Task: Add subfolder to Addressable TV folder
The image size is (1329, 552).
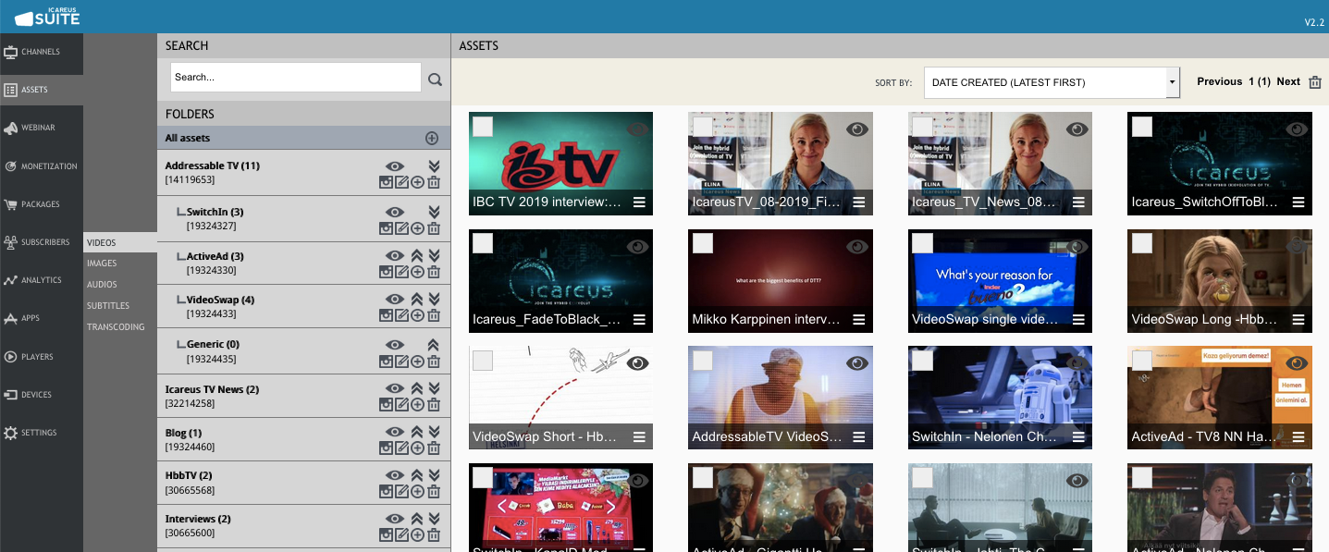Action: 417,183
